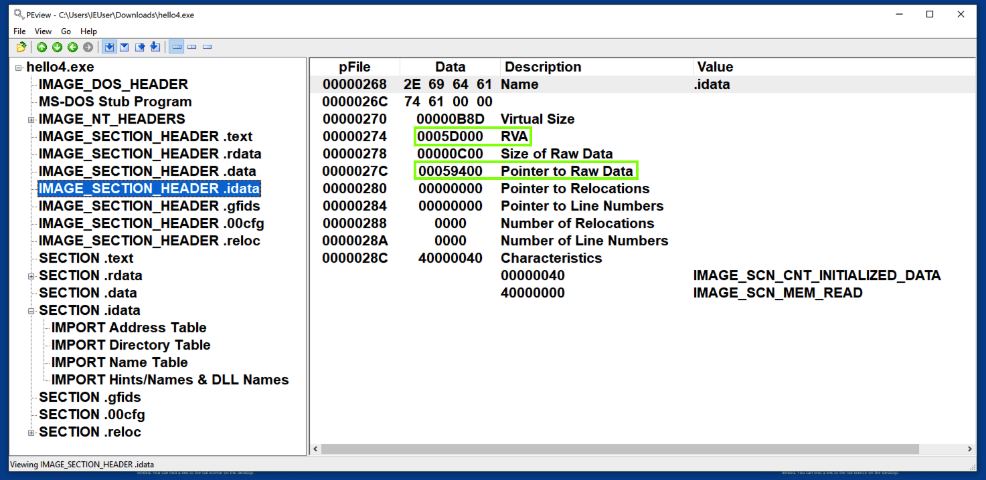Toggle the single-segment data width button
This screenshot has height=480, width=986.
pos(208,47)
